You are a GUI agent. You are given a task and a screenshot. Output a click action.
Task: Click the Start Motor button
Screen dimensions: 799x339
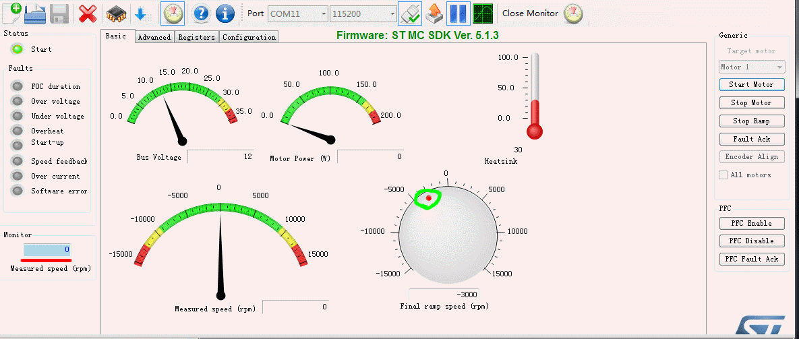[x=752, y=84]
